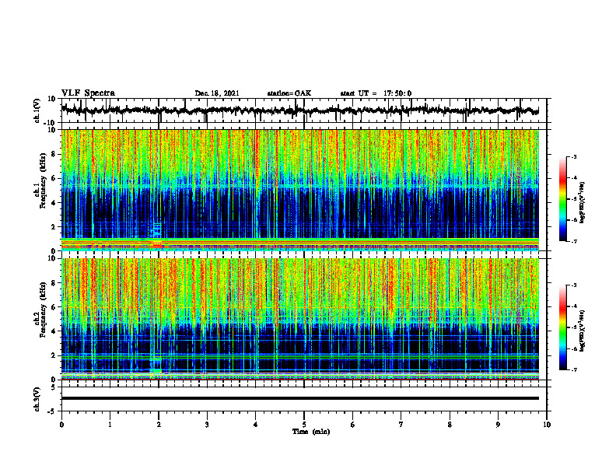Click the ch.2 spectrogram color bar

(x=563, y=327)
